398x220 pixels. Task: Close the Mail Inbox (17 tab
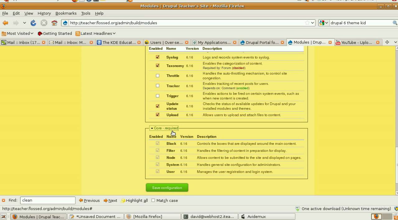(x=44, y=42)
